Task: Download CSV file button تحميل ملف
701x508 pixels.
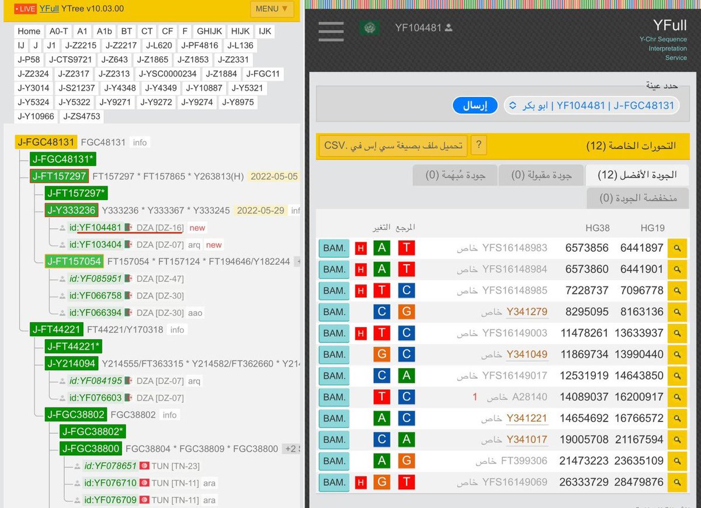Action: [x=394, y=146]
